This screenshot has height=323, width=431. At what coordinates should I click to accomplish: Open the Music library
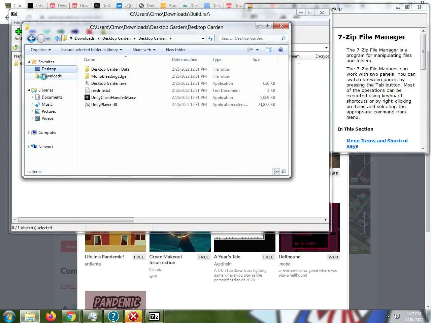pyautogui.click(x=47, y=104)
